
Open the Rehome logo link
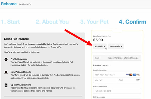9,4
